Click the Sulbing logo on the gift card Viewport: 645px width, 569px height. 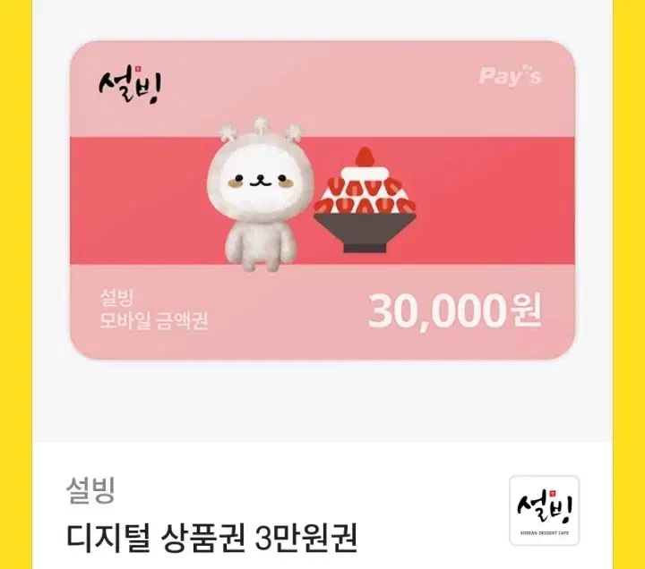click(131, 85)
